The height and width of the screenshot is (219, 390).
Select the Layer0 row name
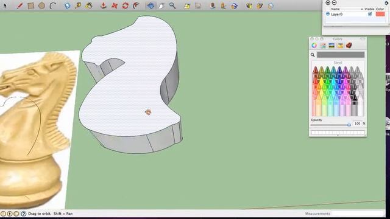point(336,15)
